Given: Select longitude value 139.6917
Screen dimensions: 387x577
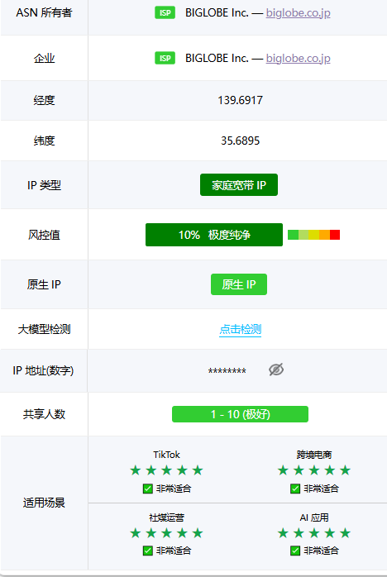Looking at the screenshot, I should (240, 100).
